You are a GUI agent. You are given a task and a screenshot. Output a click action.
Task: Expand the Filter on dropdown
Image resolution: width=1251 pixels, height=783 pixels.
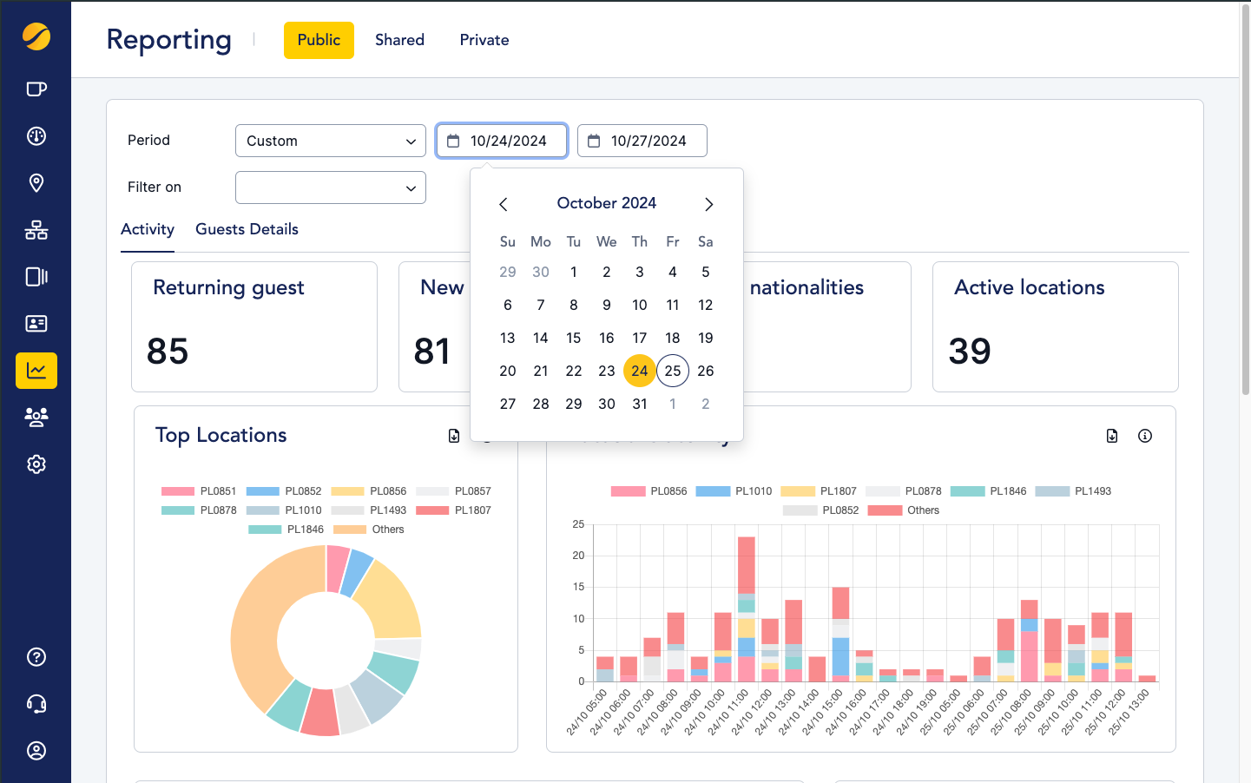click(330, 188)
